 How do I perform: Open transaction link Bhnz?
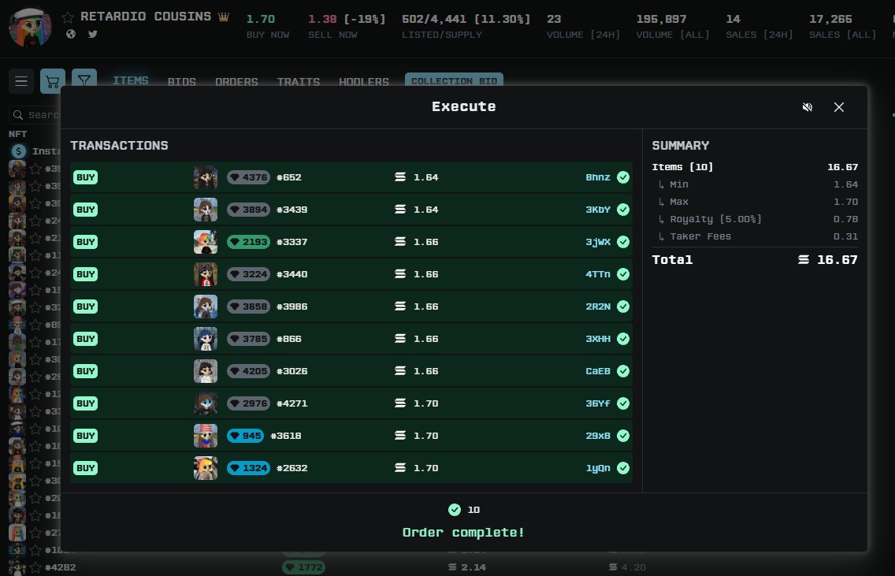pyautogui.click(x=598, y=177)
